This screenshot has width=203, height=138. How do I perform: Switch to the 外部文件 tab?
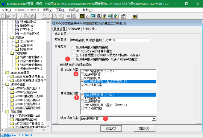pos(89,29)
